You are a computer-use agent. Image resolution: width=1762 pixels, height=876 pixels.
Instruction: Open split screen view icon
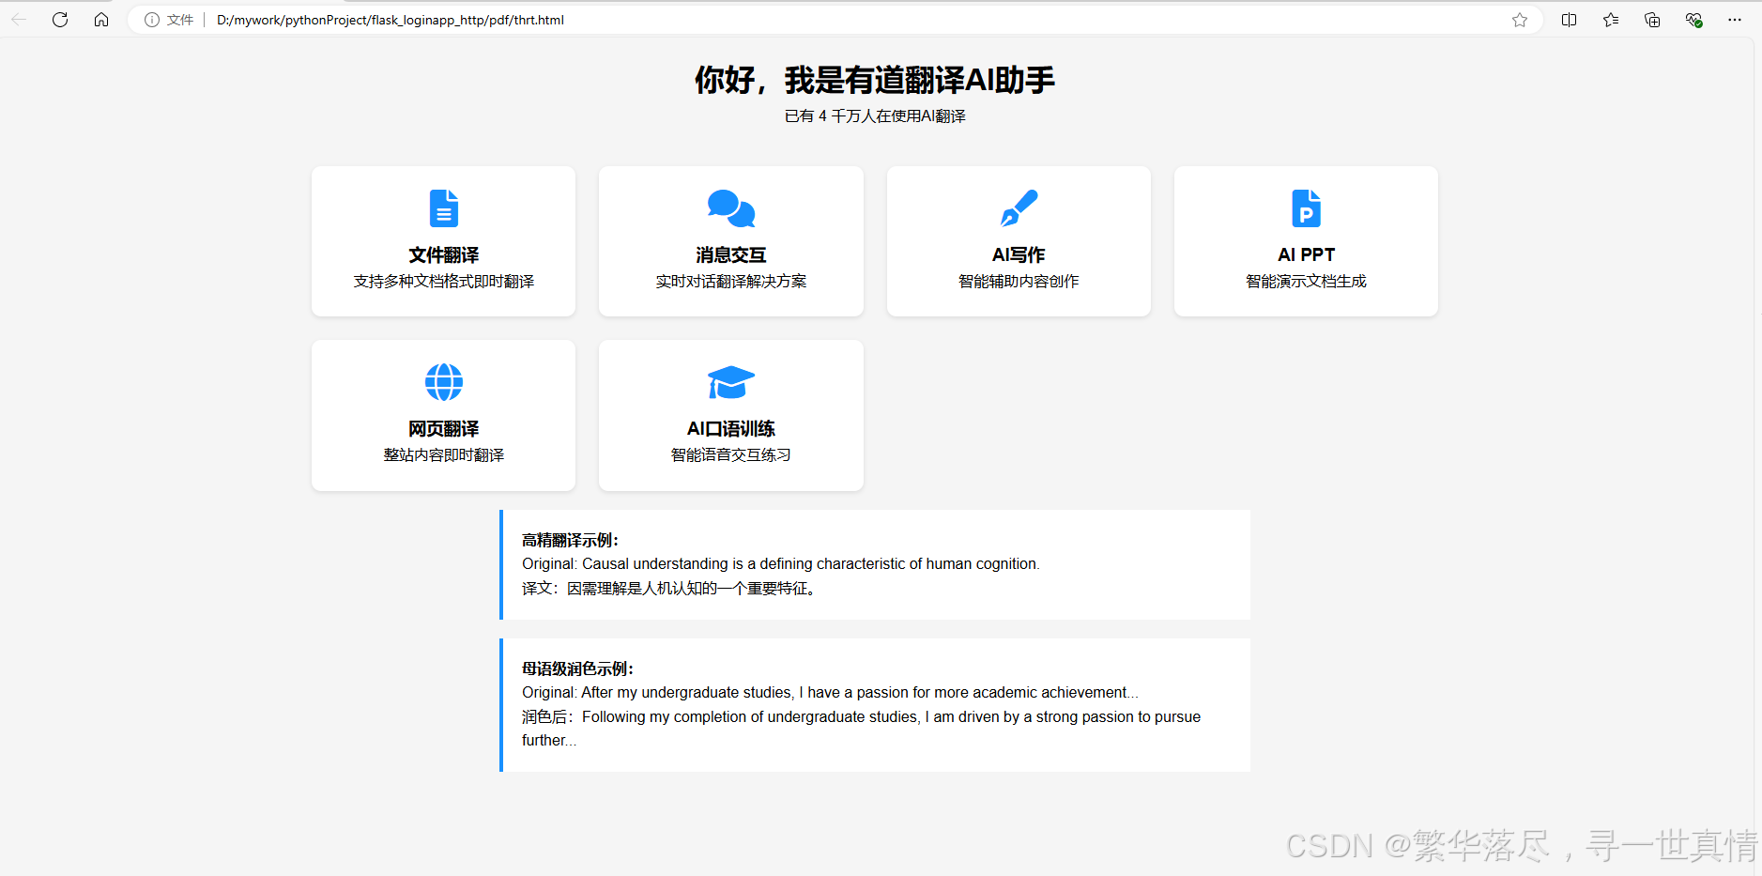coord(1569,20)
